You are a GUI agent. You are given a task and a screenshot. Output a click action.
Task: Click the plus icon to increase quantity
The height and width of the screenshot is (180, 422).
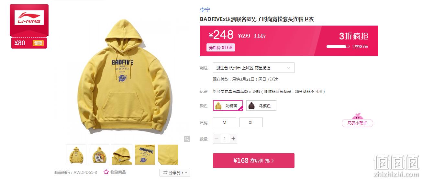[233, 139]
